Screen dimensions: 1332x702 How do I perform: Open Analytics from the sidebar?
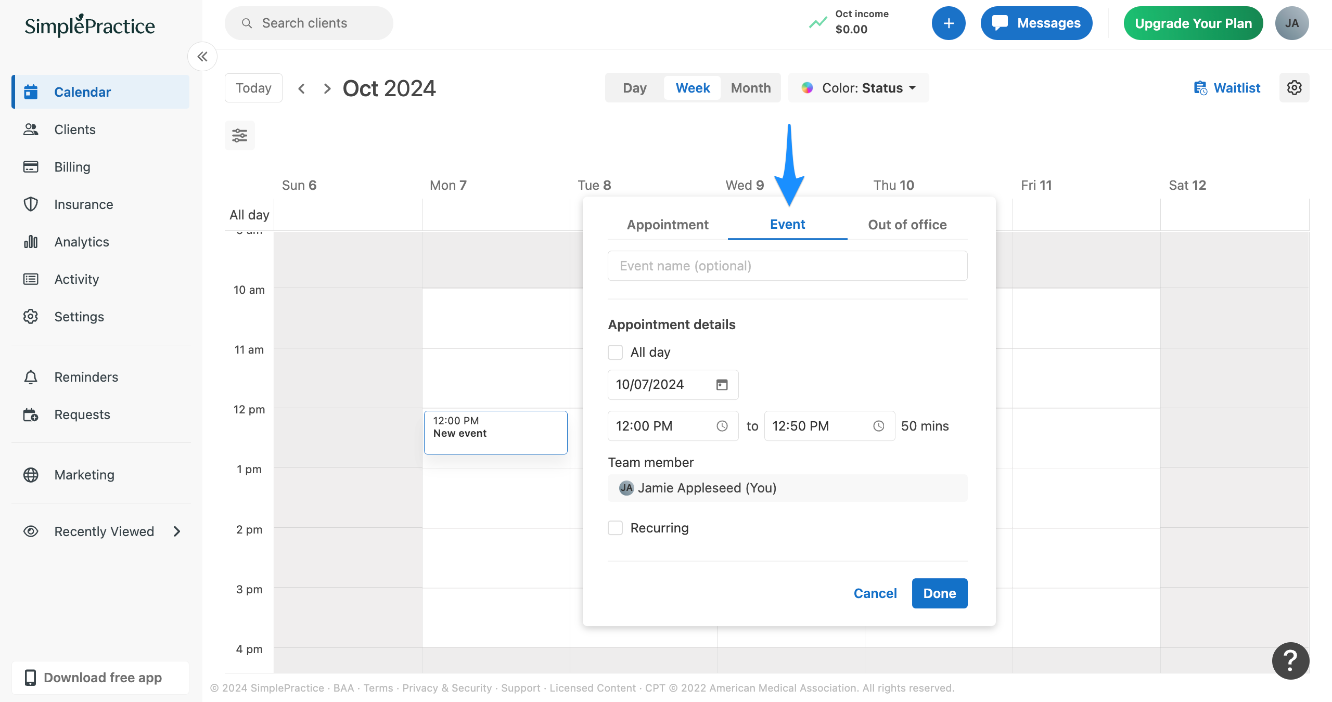coord(81,241)
